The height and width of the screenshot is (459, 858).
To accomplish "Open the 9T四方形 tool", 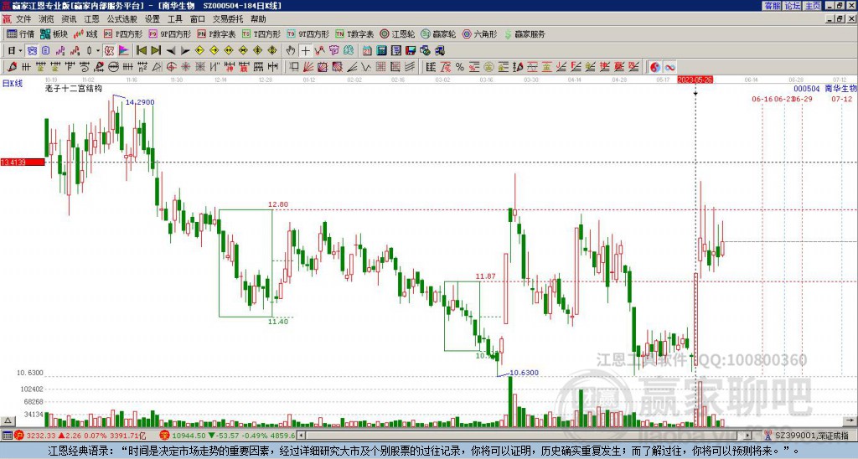I will (308, 34).
